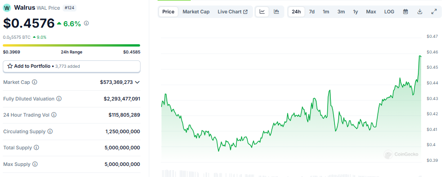Screen dimensions: 446x177
Task: Select the 1y time range
Action: (356, 12)
